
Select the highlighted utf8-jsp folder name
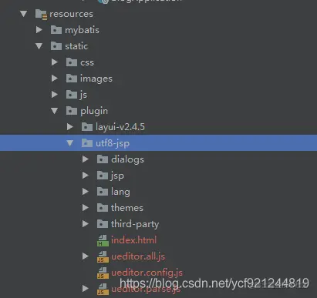tap(113, 143)
